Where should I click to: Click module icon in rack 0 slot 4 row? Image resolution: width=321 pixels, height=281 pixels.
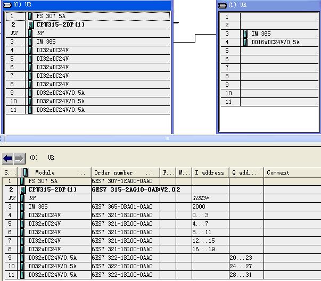click(x=30, y=51)
